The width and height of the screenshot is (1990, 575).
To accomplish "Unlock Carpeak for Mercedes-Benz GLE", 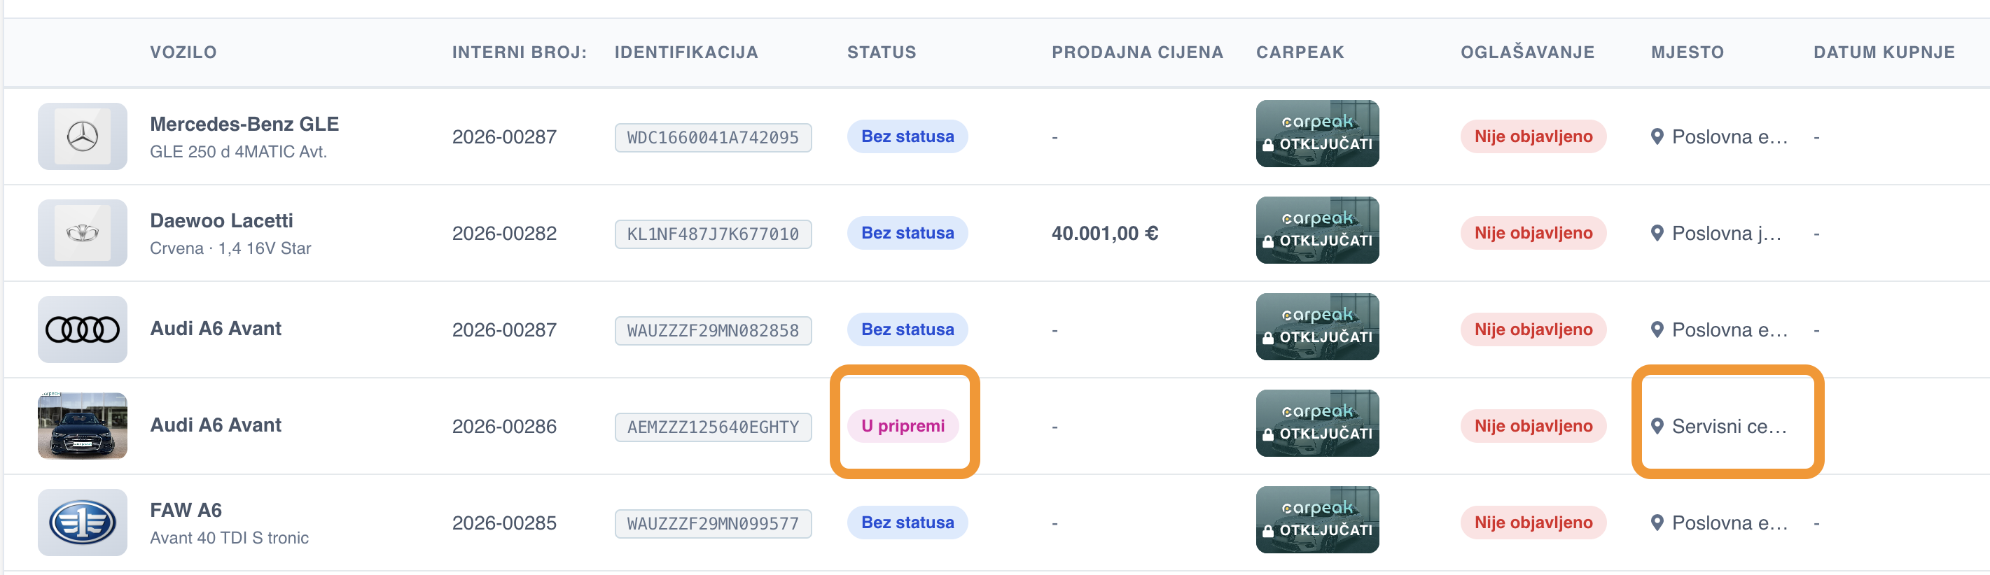I will pos(1317,134).
